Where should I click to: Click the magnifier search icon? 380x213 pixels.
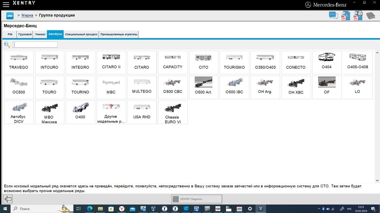7,45
